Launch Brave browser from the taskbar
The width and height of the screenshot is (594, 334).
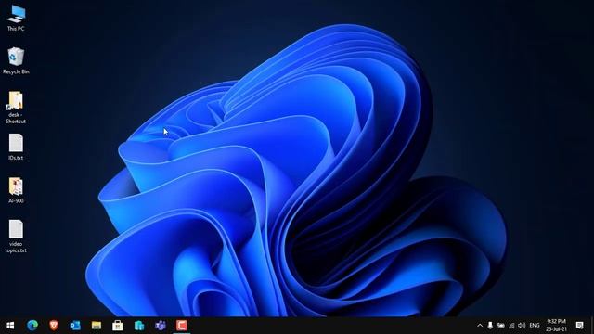point(54,326)
